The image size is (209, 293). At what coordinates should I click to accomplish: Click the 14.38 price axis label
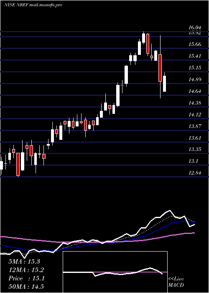tap(195, 103)
